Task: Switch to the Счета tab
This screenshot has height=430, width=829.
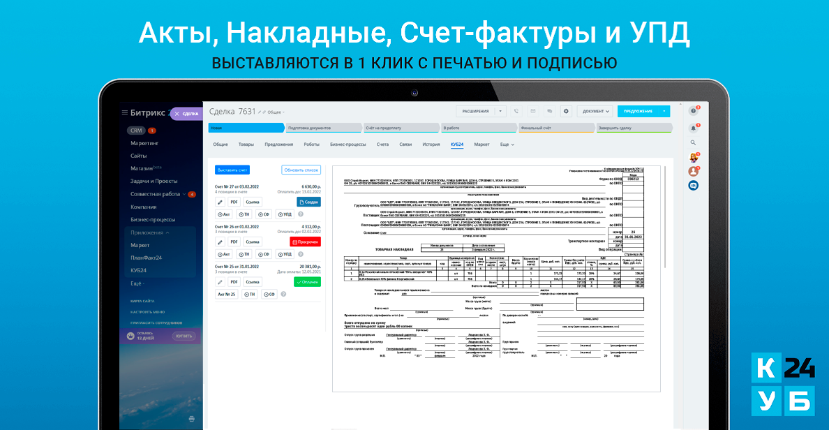Action: (x=383, y=144)
